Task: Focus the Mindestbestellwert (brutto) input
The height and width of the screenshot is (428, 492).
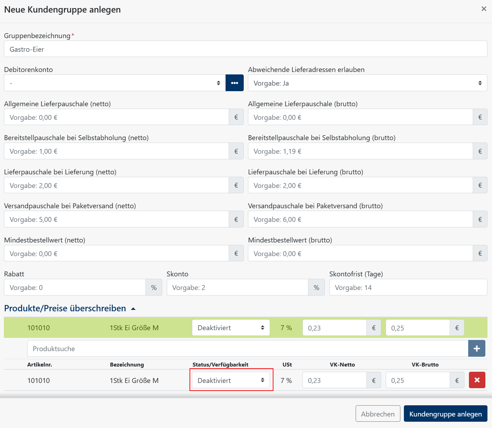Action: [x=361, y=253]
